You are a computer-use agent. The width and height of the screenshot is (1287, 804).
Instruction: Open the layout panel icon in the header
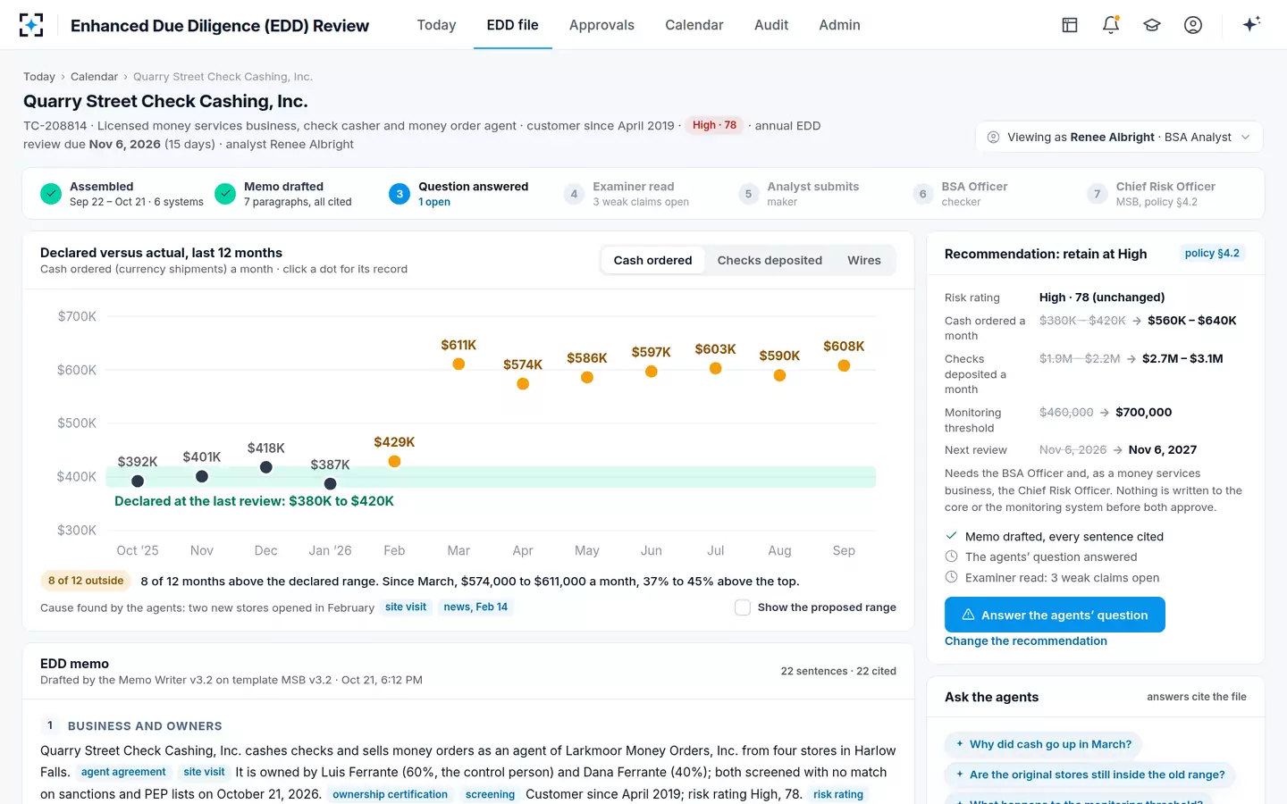[1070, 25]
